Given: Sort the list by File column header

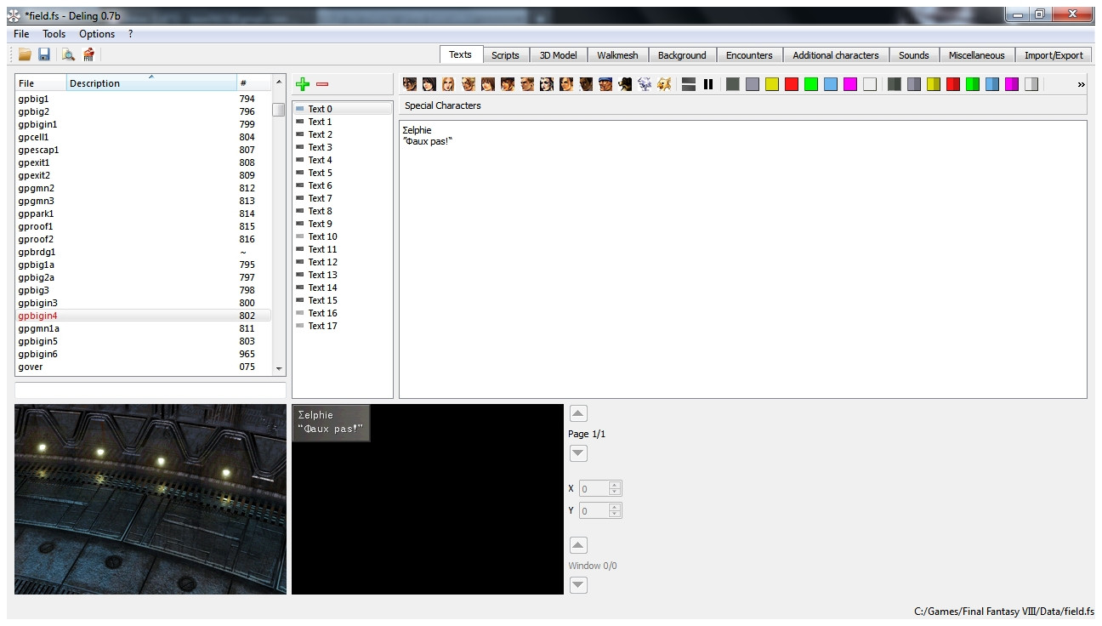Looking at the screenshot, I should tap(41, 83).
